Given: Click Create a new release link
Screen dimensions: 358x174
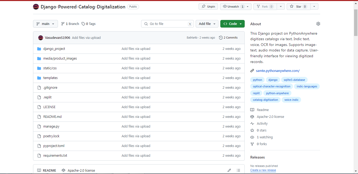Looking at the screenshot, I should 263,170.
